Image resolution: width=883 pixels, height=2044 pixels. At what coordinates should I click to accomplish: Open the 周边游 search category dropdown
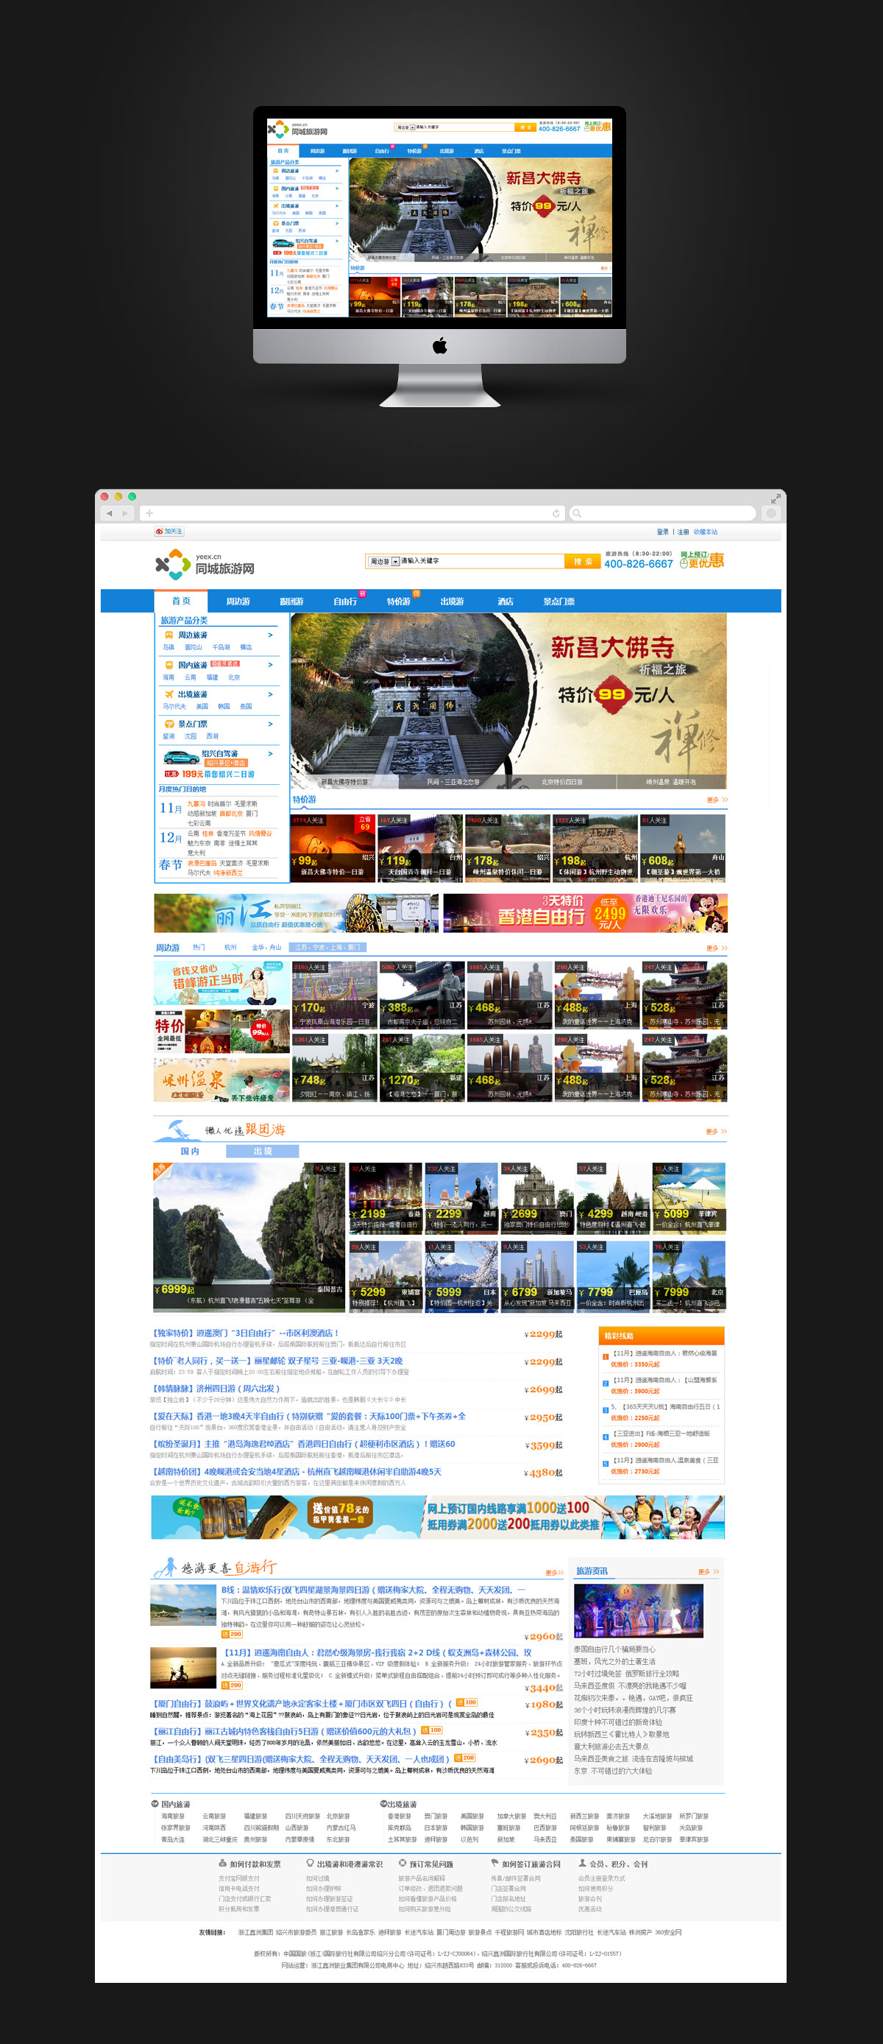396,561
